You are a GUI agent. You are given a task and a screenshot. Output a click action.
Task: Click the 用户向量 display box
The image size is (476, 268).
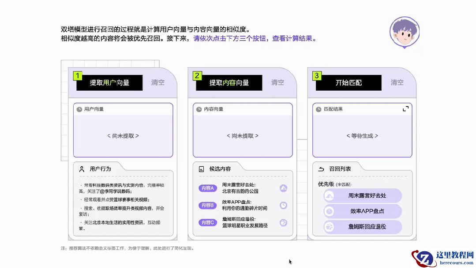click(123, 130)
